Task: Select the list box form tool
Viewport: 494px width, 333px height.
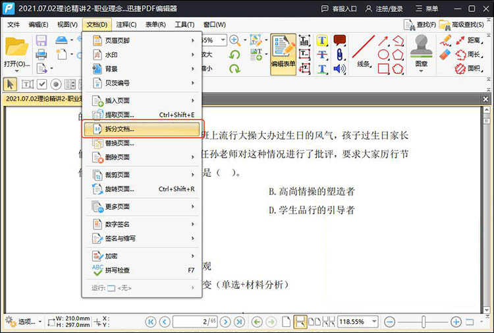Action: (70, 84)
